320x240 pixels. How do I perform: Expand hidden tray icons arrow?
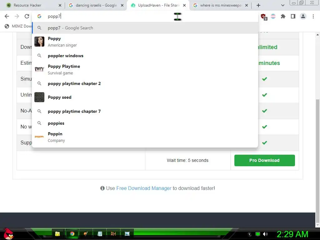250,234
